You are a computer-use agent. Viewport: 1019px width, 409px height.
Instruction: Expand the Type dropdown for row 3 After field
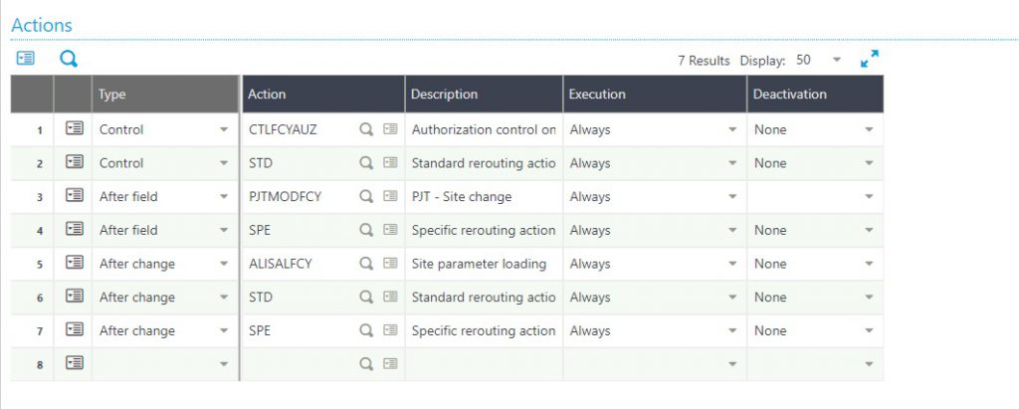pyautogui.click(x=224, y=196)
